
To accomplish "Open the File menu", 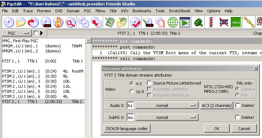I will tap(5, 11).
